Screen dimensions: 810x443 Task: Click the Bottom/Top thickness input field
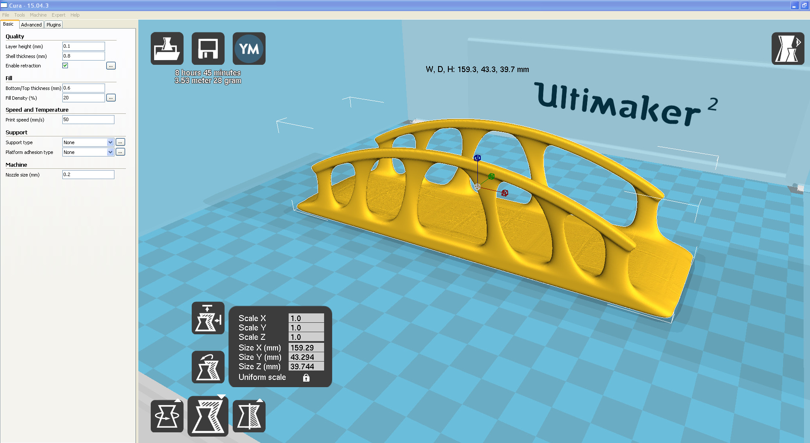(x=84, y=88)
